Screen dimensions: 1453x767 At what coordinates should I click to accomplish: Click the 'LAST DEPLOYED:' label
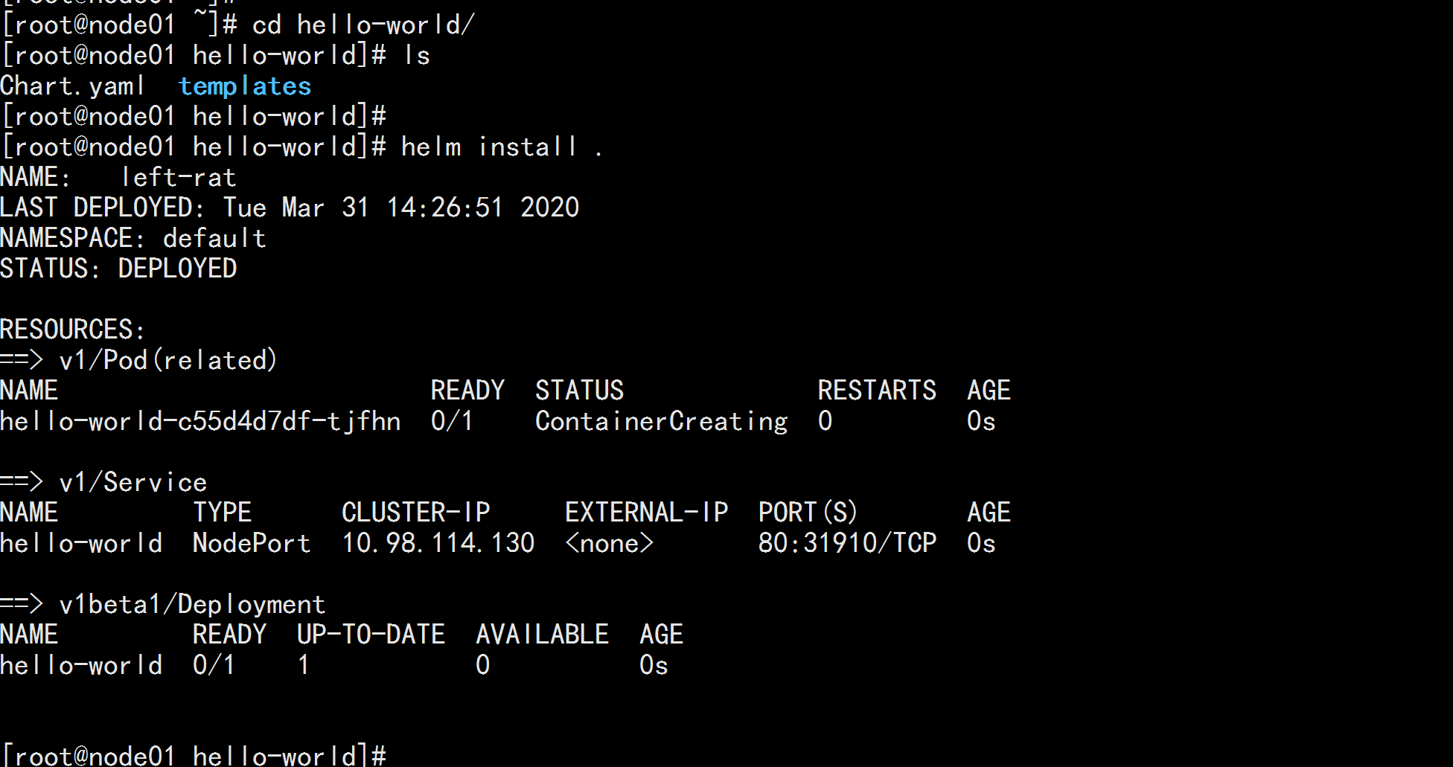click(x=103, y=208)
